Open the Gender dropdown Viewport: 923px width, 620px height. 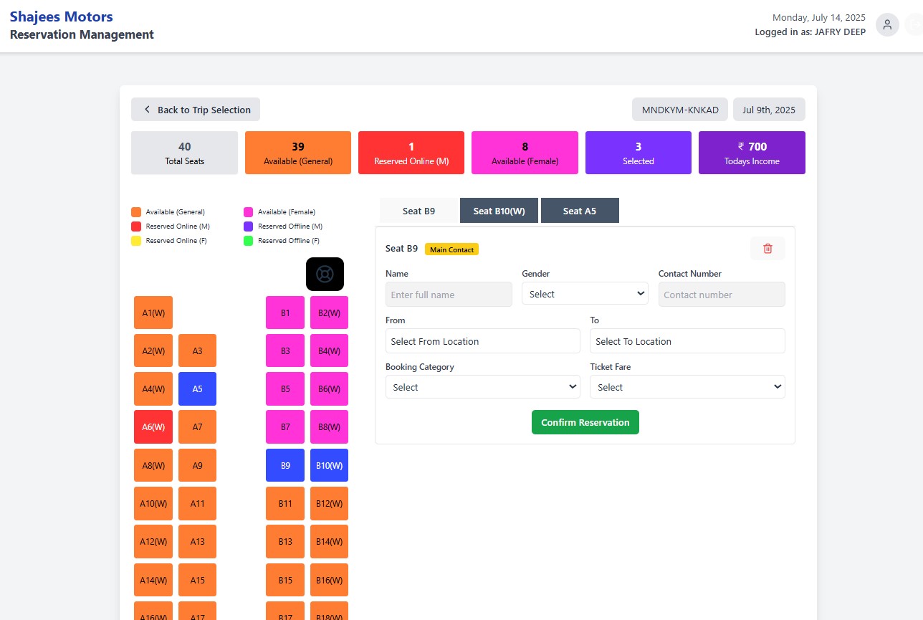(x=585, y=294)
